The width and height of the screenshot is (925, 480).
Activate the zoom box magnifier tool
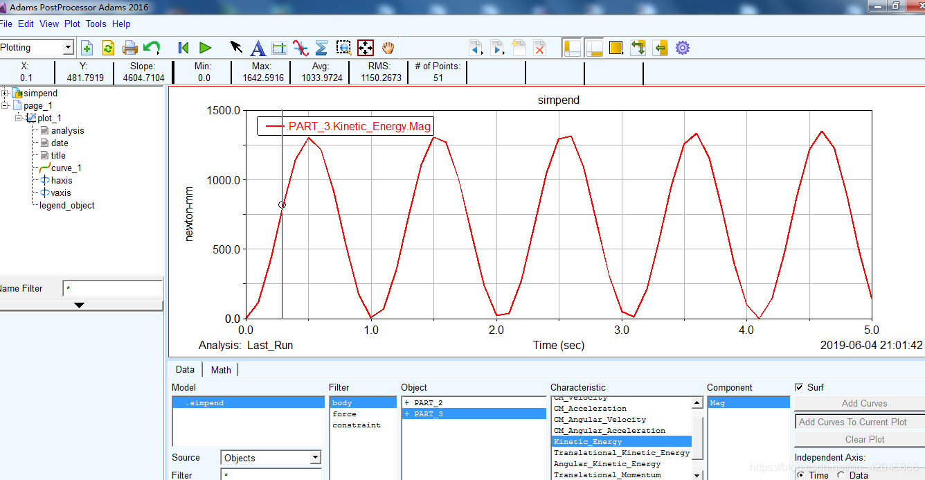(343, 48)
